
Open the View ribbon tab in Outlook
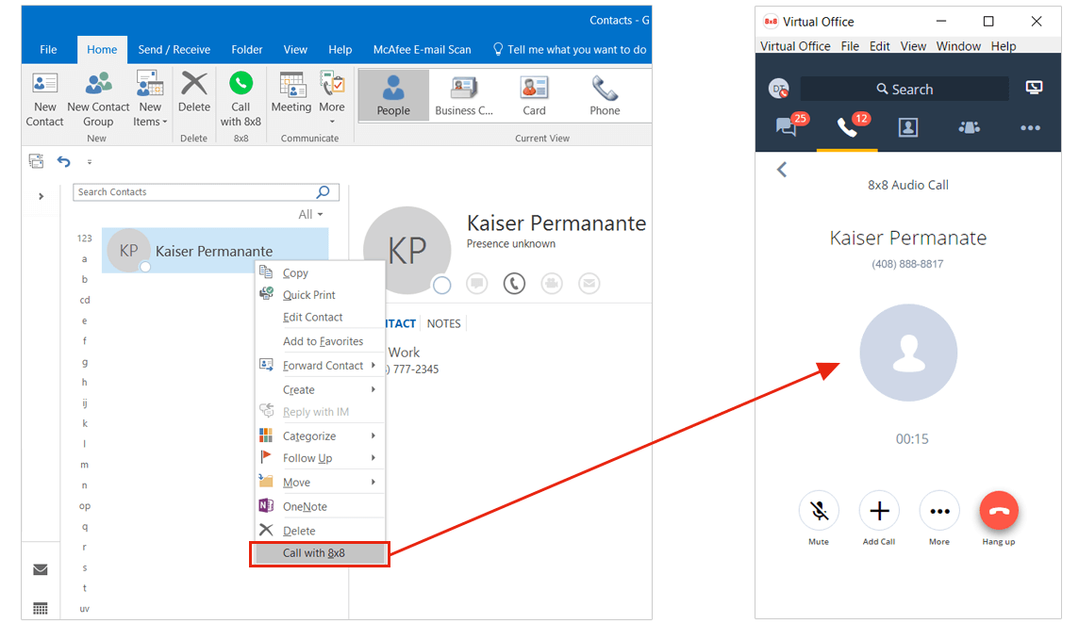pos(295,50)
